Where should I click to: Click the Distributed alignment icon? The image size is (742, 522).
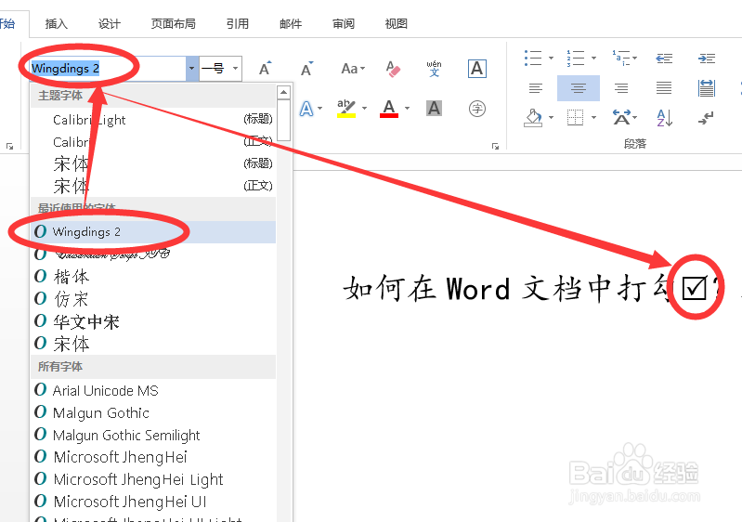coord(707,88)
